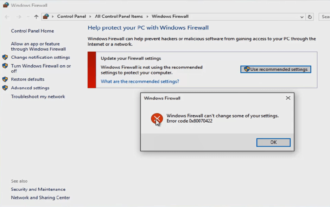Expand the chevron after Control Panel breadcrumb
The height and width of the screenshot is (207, 330).
click(90, 17)
